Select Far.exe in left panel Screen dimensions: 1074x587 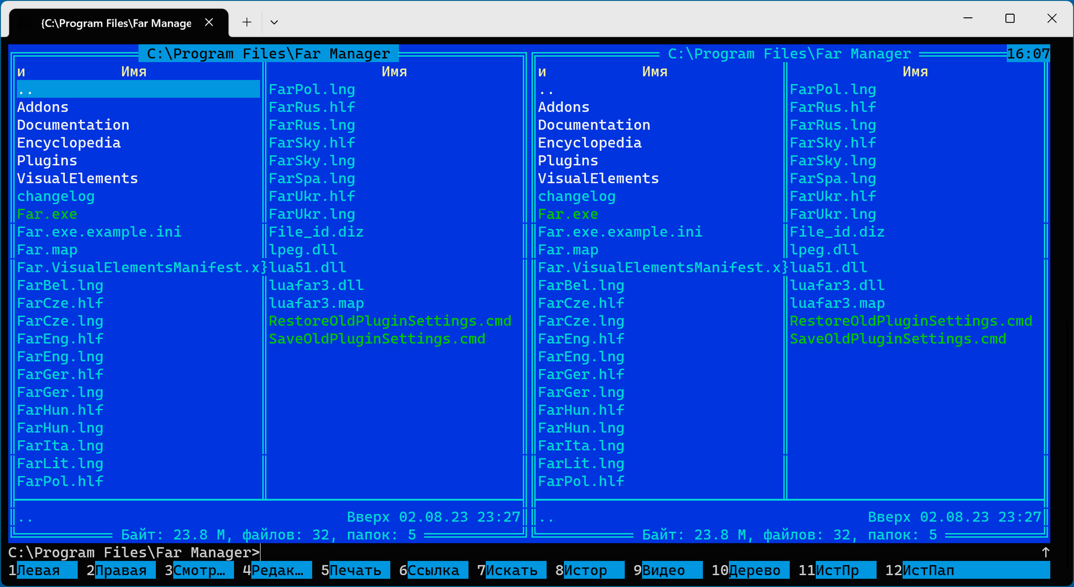47,214
